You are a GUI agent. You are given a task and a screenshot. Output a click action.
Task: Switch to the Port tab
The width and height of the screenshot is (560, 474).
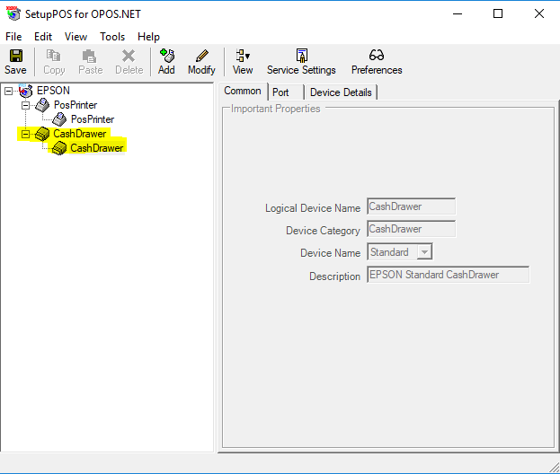coord(286,92)
